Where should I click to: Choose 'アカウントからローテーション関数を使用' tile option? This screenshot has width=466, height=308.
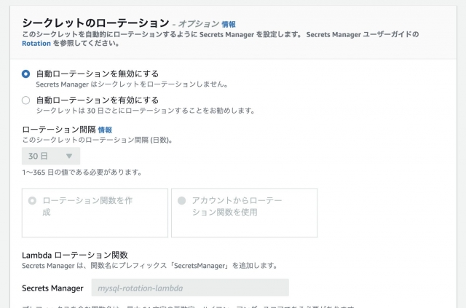245,213
